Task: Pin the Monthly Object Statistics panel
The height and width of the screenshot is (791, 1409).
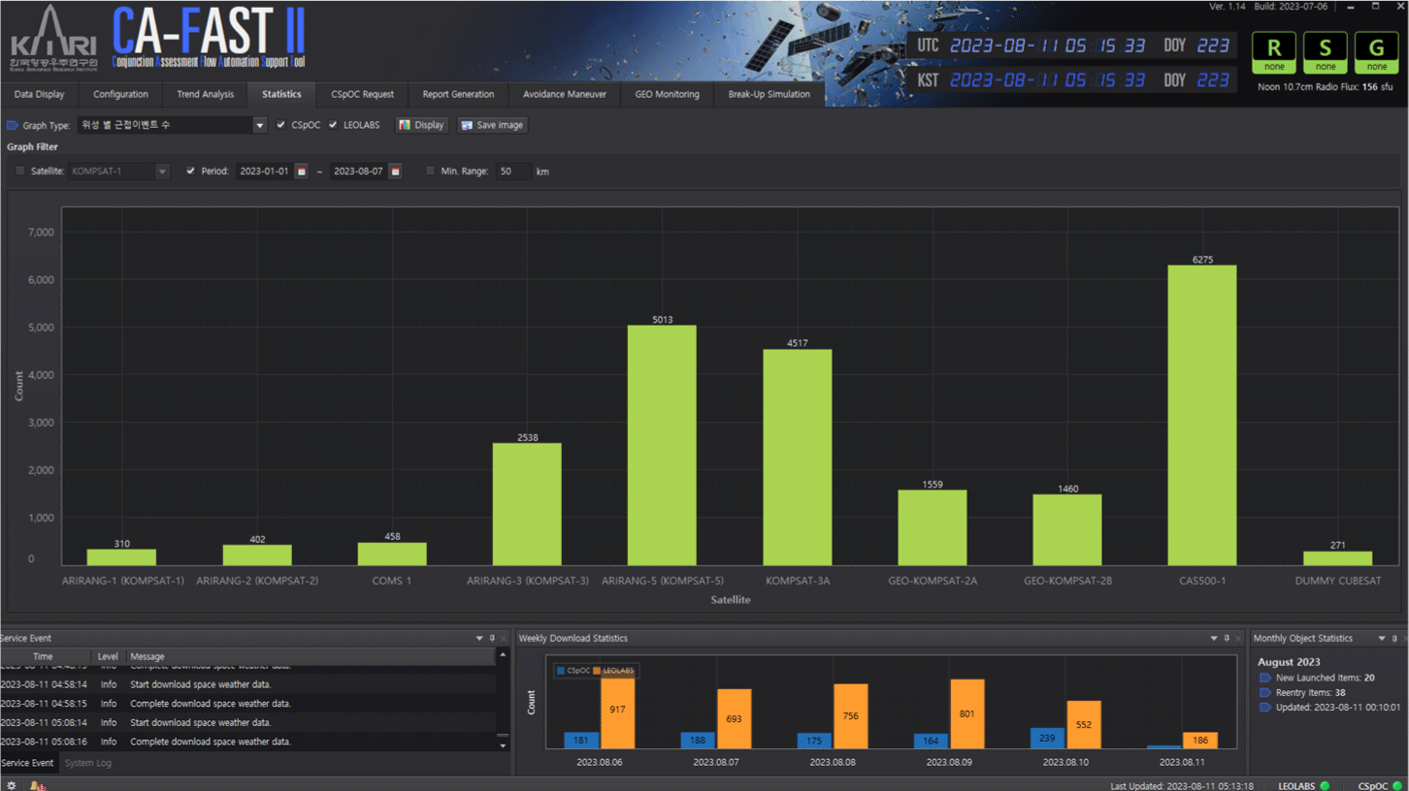Action: tap(1394, 638)
